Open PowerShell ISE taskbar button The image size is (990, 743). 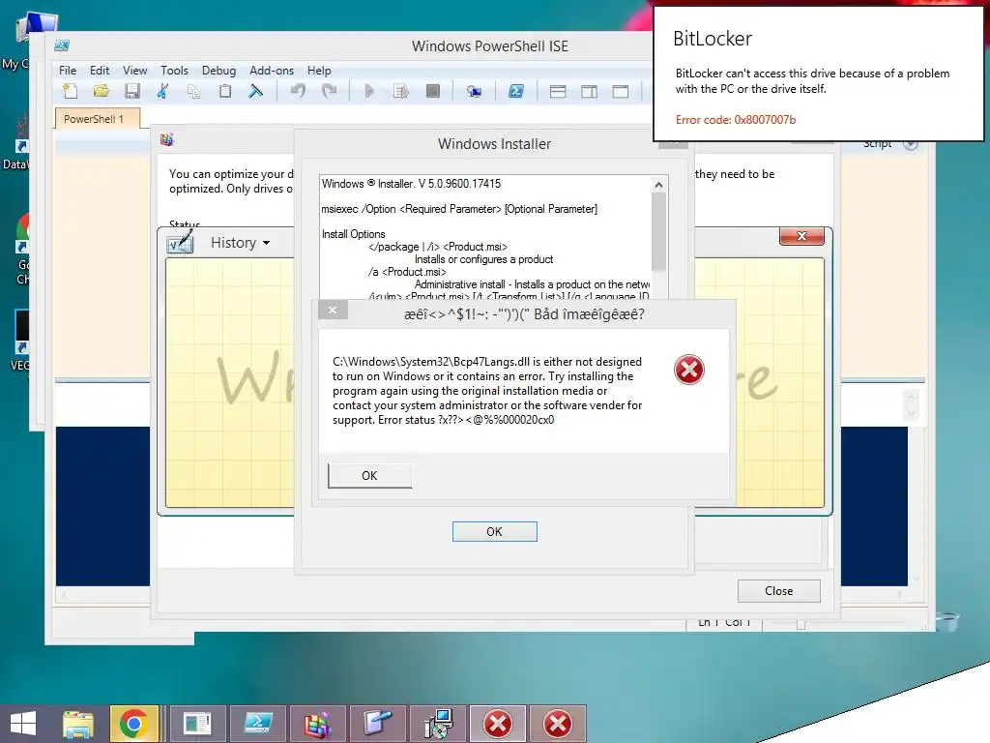[x=257, y=724]
